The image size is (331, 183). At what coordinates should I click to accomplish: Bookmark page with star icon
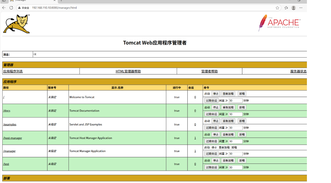tap(277, 8)
